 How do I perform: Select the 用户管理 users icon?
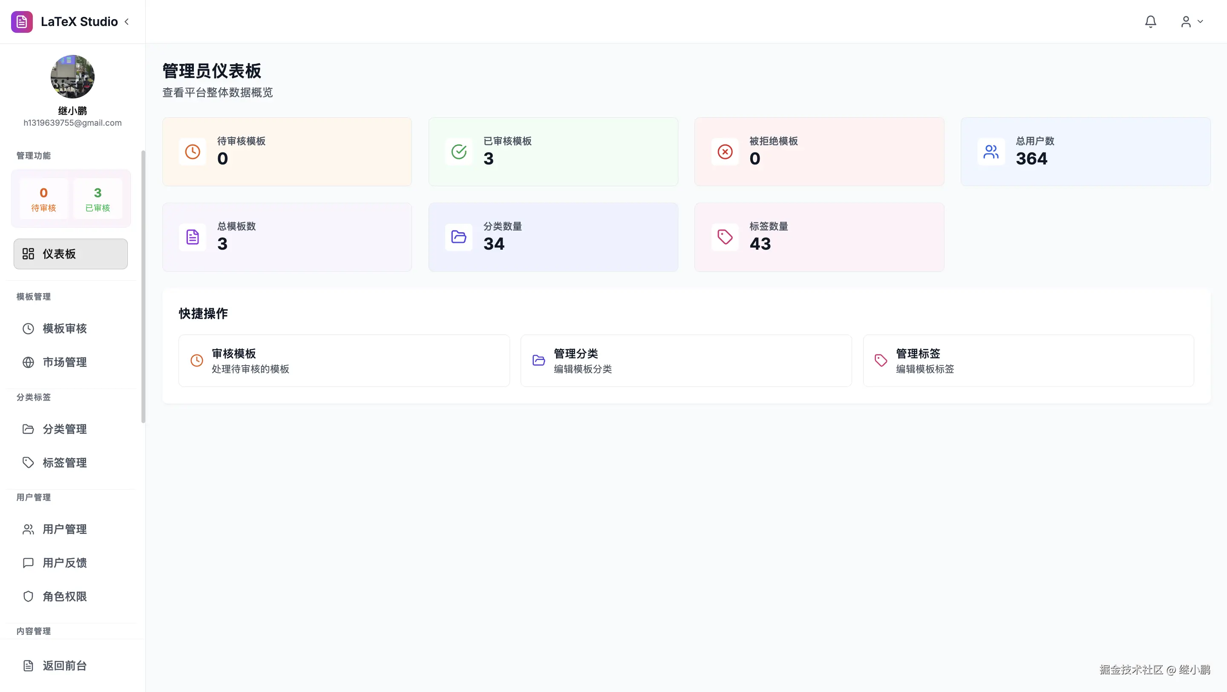[x=28, y=529]
